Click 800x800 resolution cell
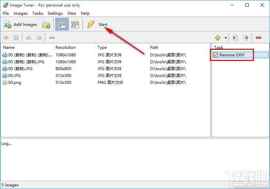Image resolution: width=270 pixels, height=189 pixels. pos(63,69)
